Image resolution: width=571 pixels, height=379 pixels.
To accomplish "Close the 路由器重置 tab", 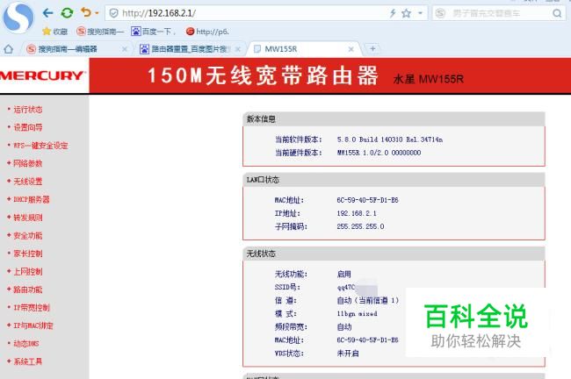I will pos(238,49).
